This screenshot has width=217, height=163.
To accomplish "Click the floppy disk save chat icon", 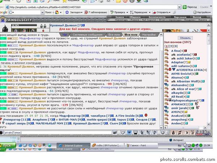I will pyautogui.click(x=136, y=133).
